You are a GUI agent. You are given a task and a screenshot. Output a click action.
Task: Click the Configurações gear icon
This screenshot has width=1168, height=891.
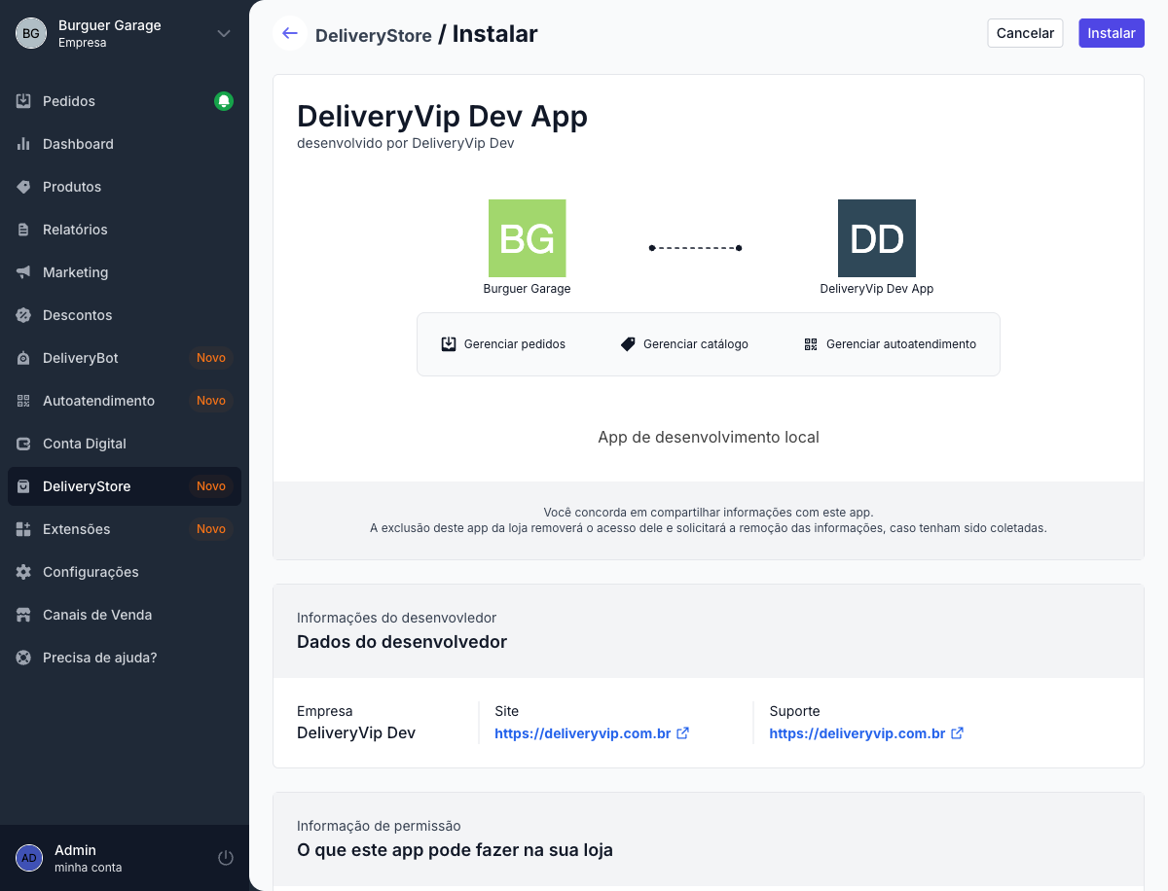pyautogui.click(x=23, y=572)
